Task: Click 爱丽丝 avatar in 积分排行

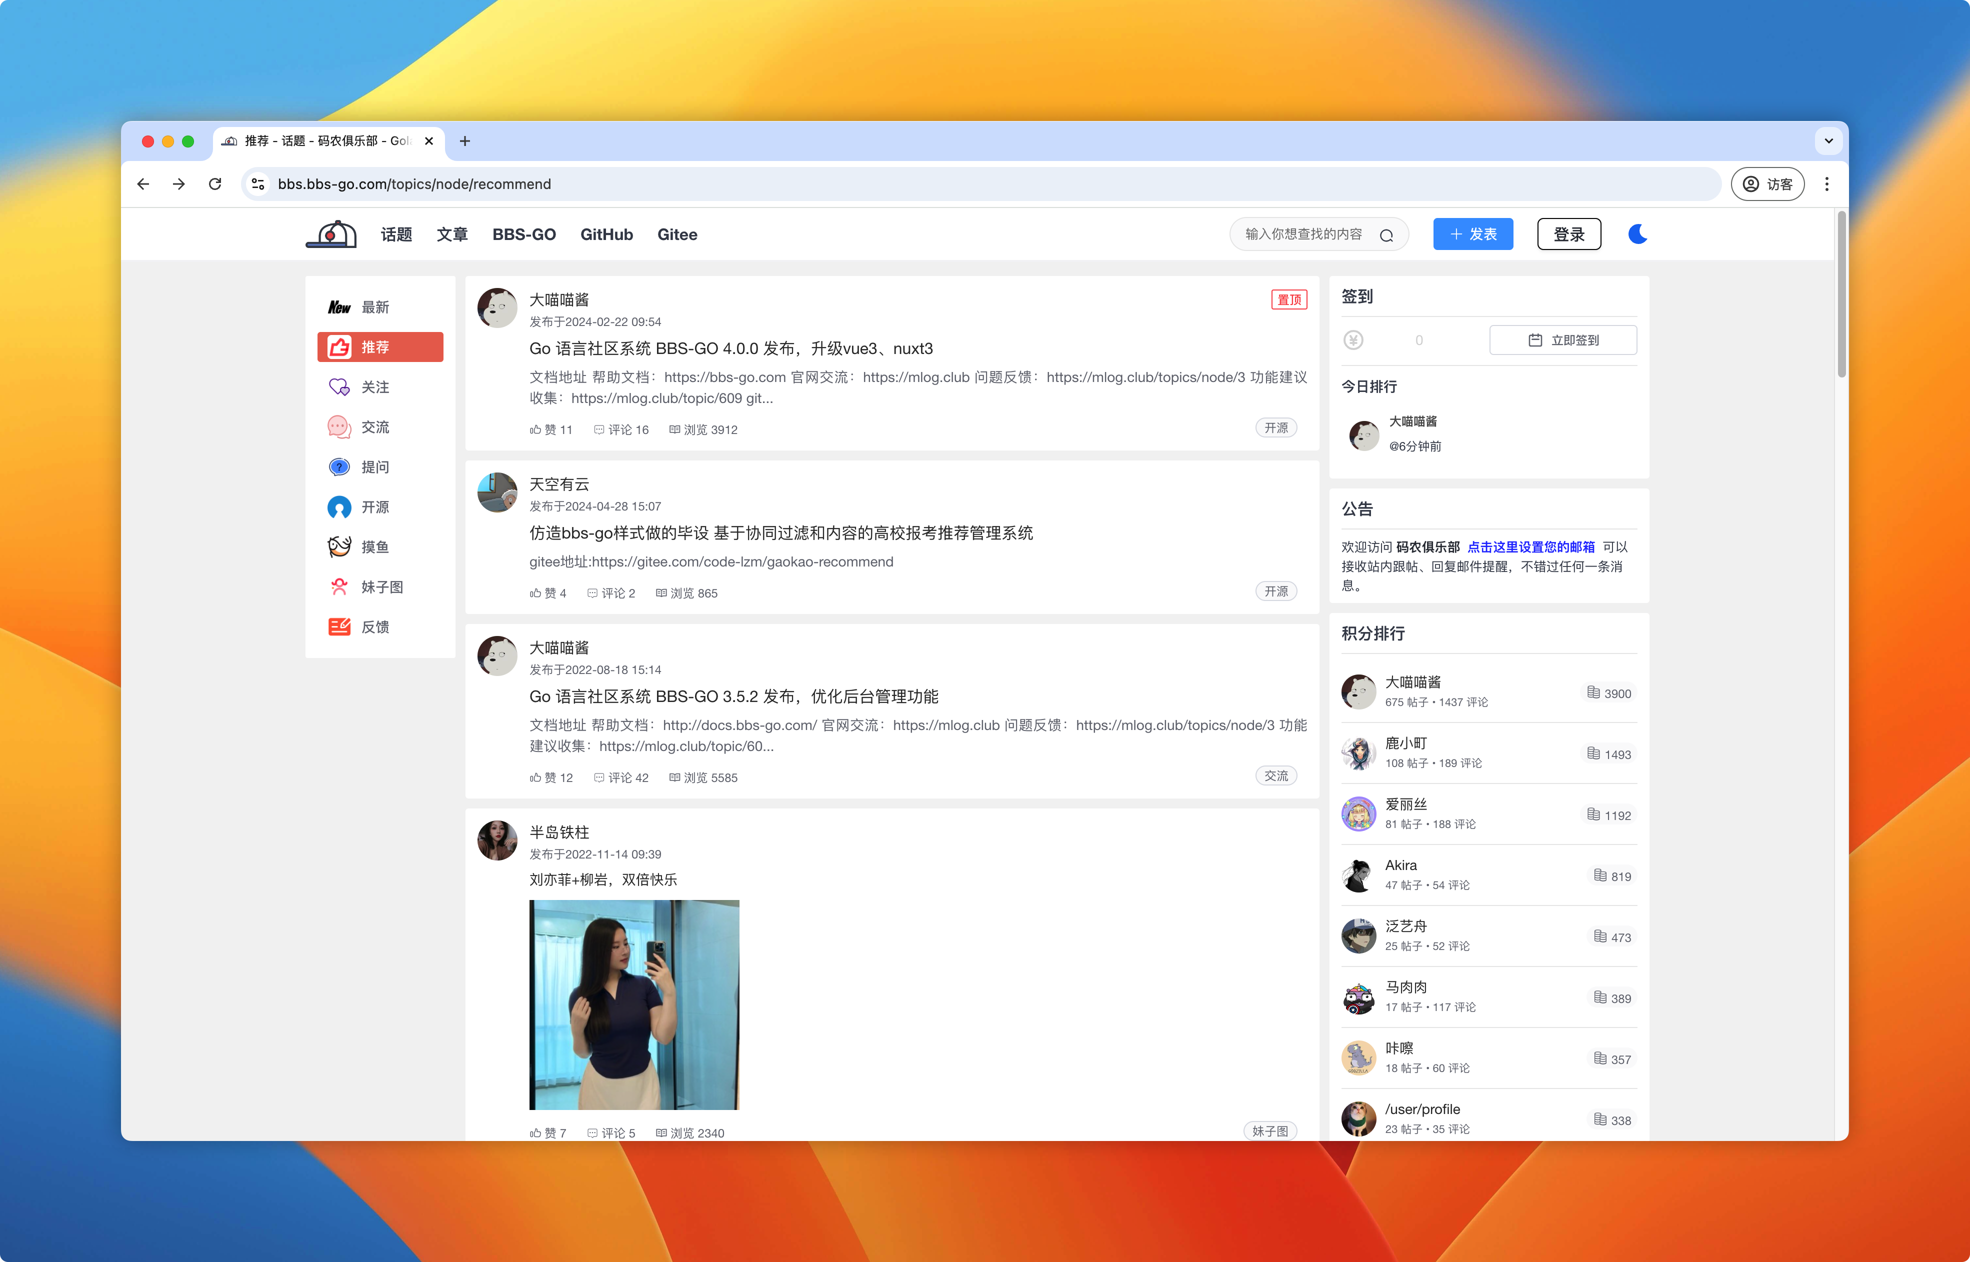Action: pyautogui.click(x=1358, y=813)
